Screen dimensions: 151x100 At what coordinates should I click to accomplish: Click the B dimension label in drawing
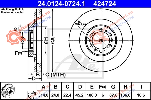(x=38, y=74)
